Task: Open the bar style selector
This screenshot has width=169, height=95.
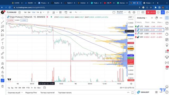Action: 48,12
